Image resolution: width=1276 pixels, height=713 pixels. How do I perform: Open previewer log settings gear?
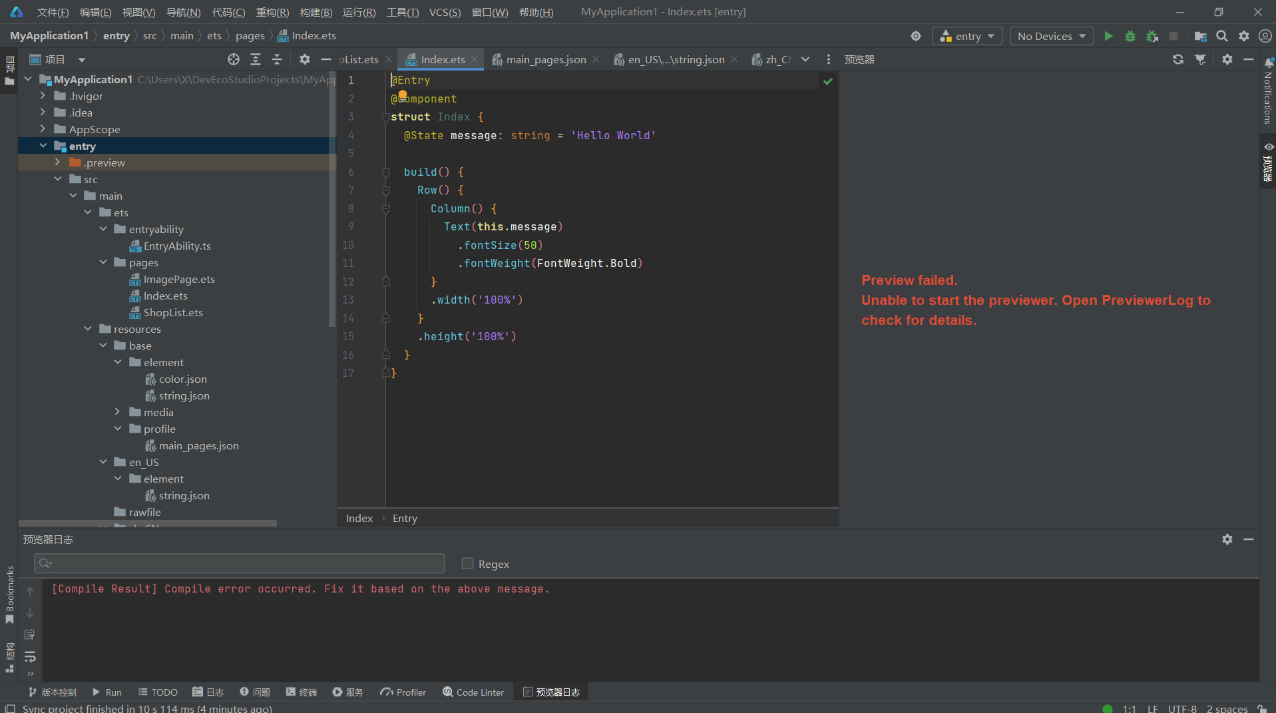1227,539
